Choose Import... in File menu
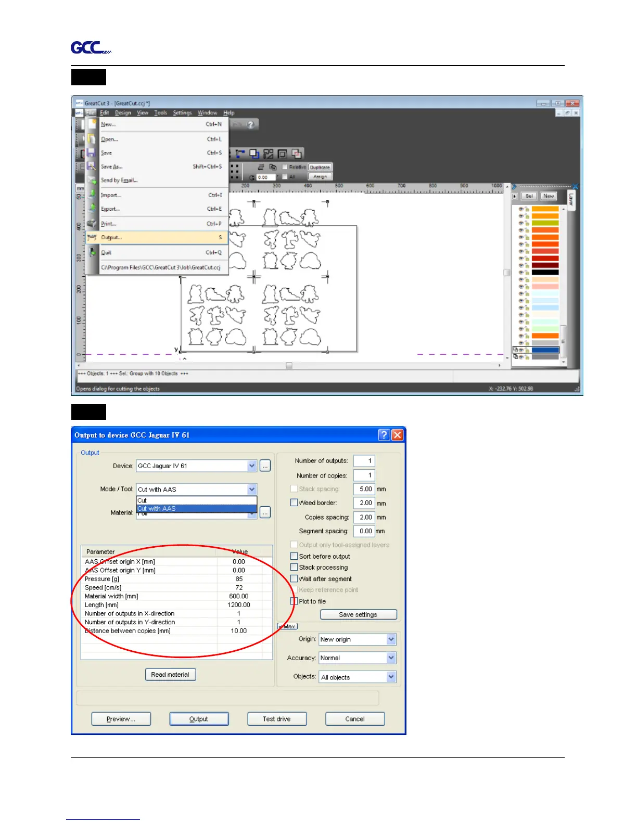Screen dimensions: 637x824 pos(157,195)
